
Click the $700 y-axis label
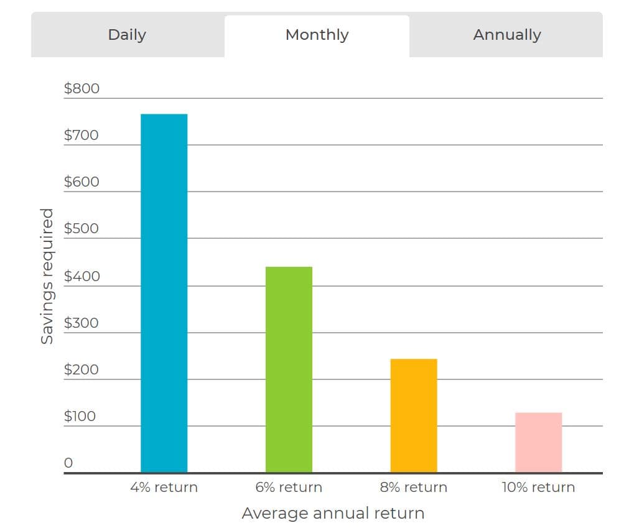coord(82,135)
